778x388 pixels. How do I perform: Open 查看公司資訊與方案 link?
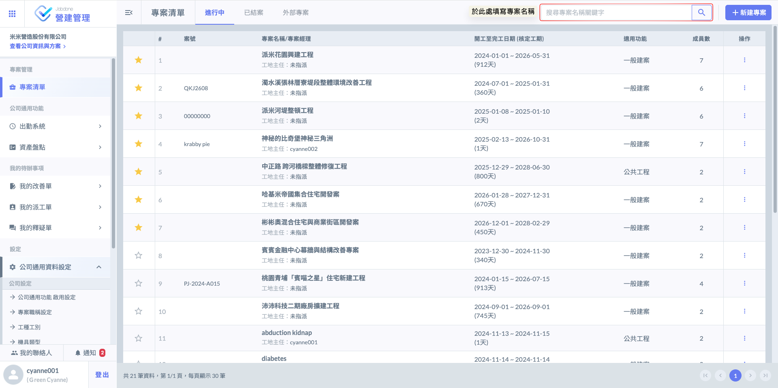pyautogui.click(x=37, y=46)
